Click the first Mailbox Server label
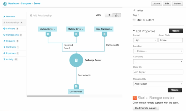The height and width of the screenshot is (111, 186). [47, 29]
